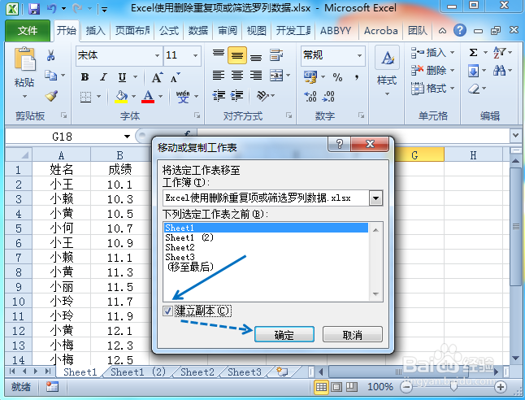
Task: Switch to Data (数据) tab
Action: coord(198,31)
